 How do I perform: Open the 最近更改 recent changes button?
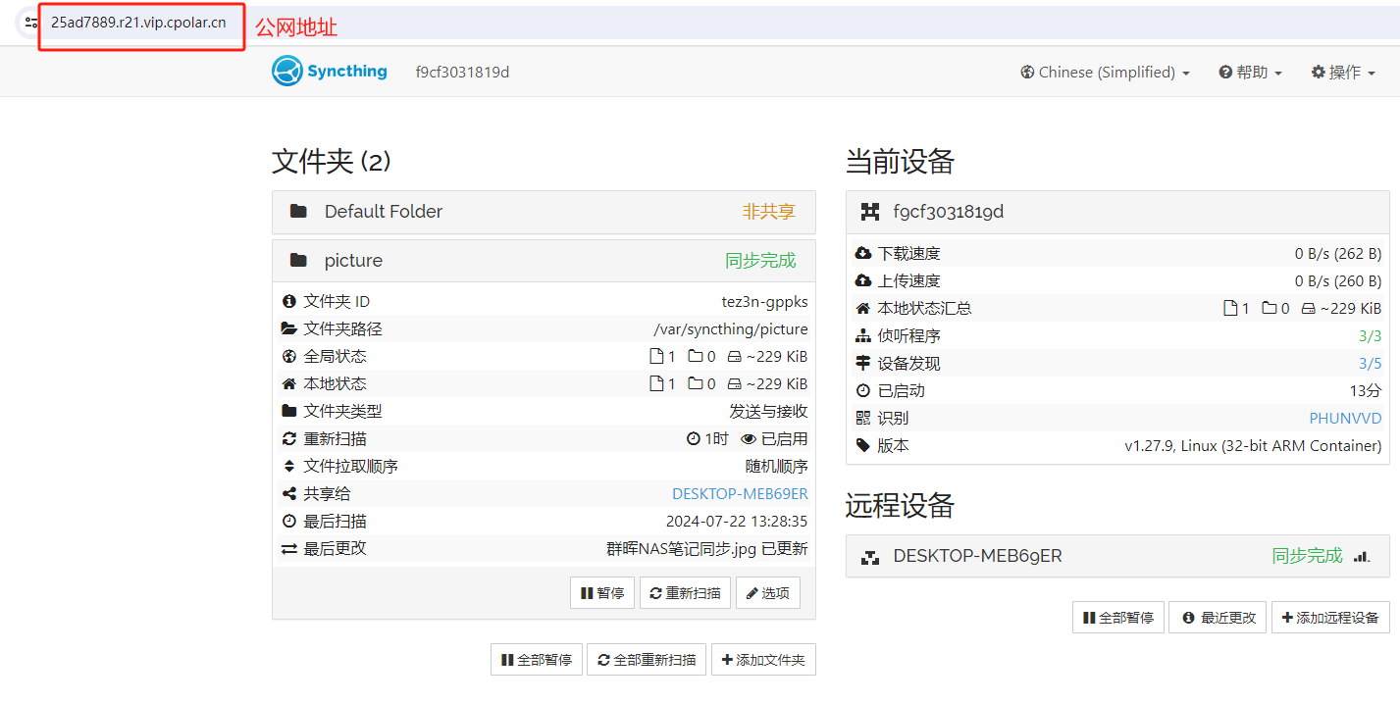1218,618
